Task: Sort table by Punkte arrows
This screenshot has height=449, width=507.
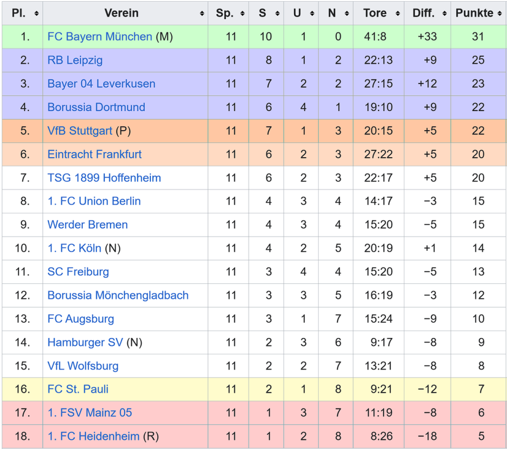Action: 500,14
